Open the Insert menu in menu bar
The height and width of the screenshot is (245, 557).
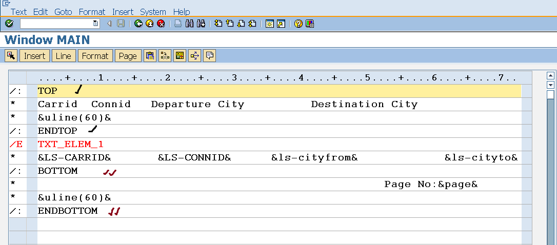pos(123,12)
